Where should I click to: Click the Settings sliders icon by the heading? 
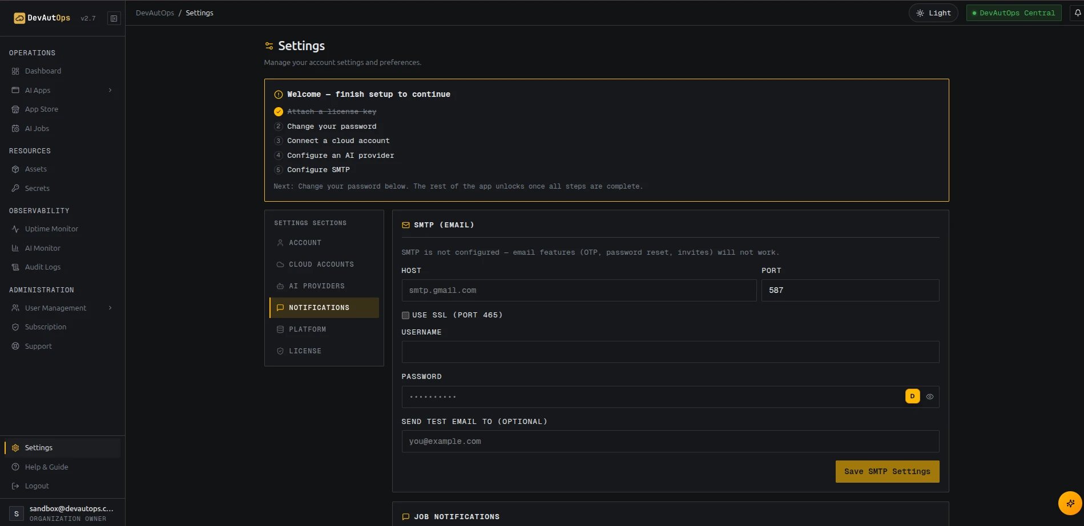[269, 46]
